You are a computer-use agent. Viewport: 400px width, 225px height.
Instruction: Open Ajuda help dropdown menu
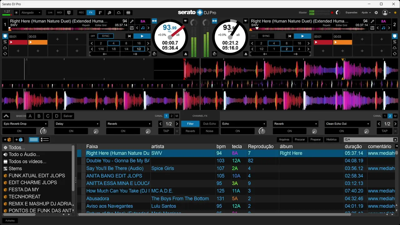[x=366, y=12]
